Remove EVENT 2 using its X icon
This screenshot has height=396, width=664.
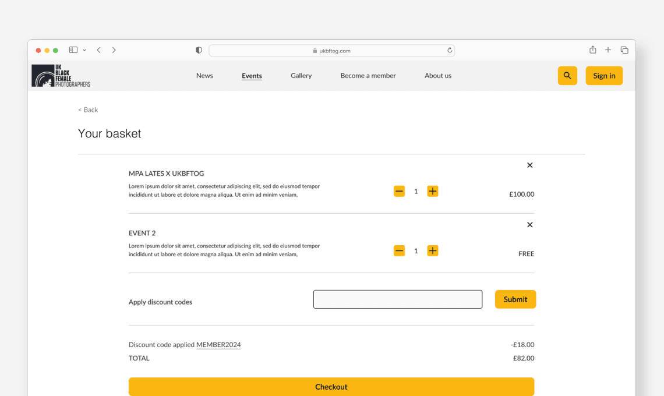tap(529, 225)
